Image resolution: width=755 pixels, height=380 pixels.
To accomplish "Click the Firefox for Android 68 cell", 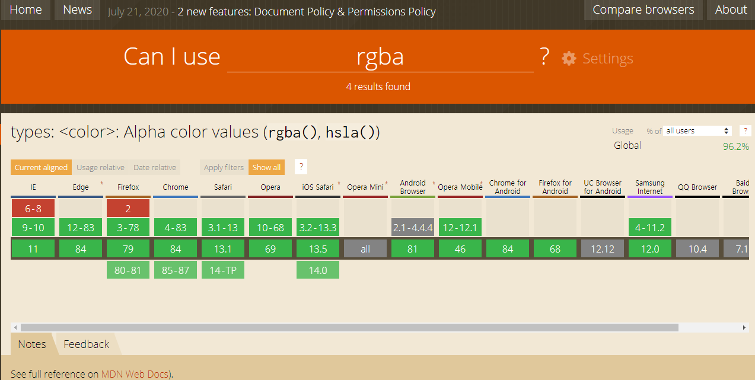I will 555,249.
